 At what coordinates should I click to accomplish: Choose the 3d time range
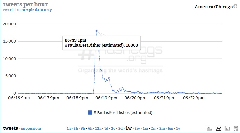pyautogui.click(x=120, y=128)
